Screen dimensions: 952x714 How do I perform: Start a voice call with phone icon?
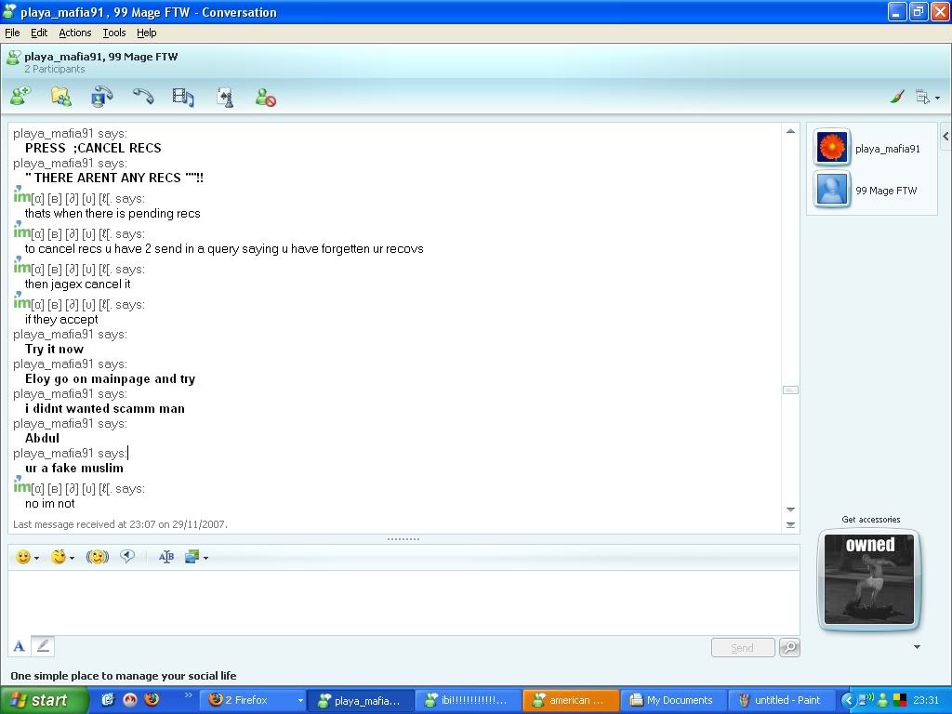point(142,96)
